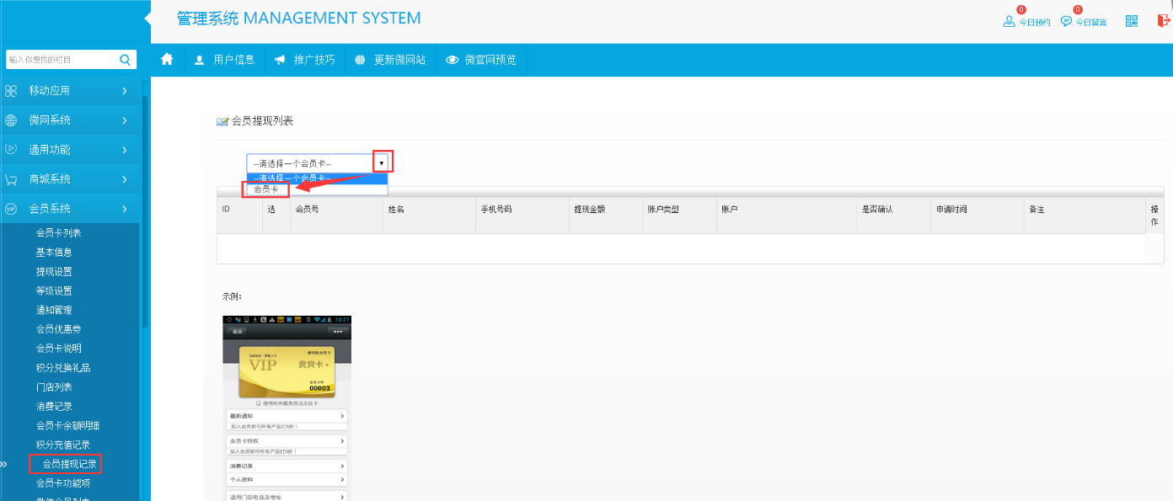The height and width of the screenshot is (501, 1173).
Task: Open 会员卡列表 in sidebar
Action: point(58,233)
